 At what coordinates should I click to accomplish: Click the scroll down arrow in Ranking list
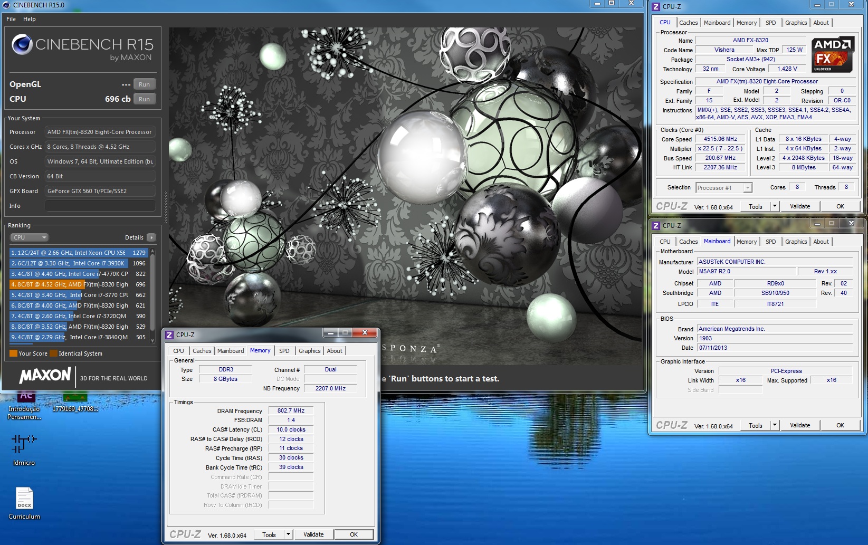point(153,341)
